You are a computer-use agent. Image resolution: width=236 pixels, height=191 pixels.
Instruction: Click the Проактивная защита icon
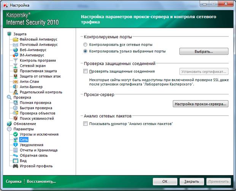coord(16,71)
